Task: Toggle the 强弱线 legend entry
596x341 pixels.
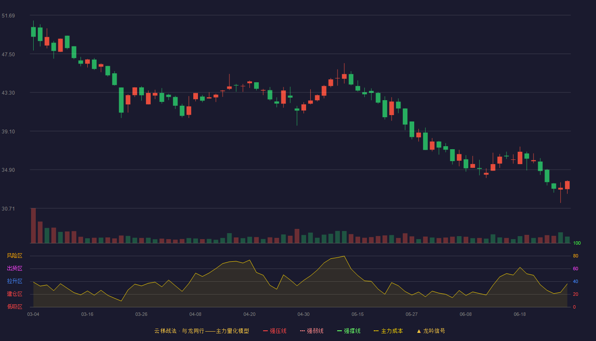Action: (312, 331)
